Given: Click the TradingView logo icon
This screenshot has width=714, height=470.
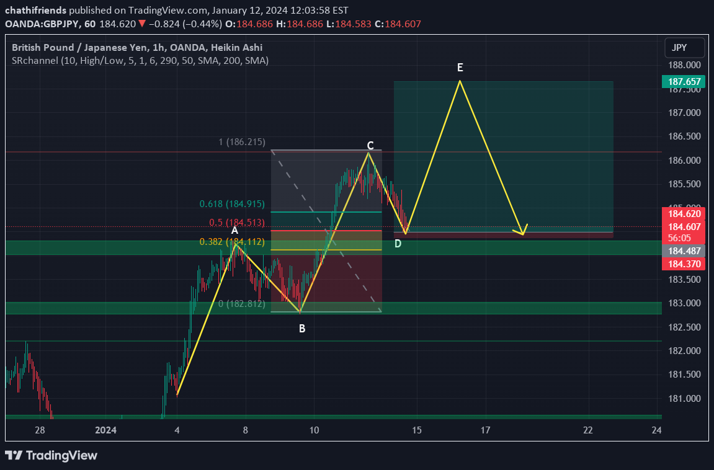Looking at the screenshot, I should coord(14,456).
